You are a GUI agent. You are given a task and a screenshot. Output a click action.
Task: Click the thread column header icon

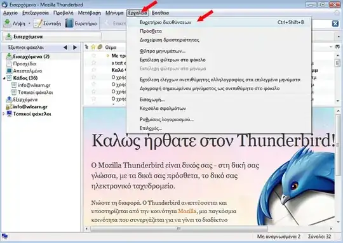click(86, 47)
